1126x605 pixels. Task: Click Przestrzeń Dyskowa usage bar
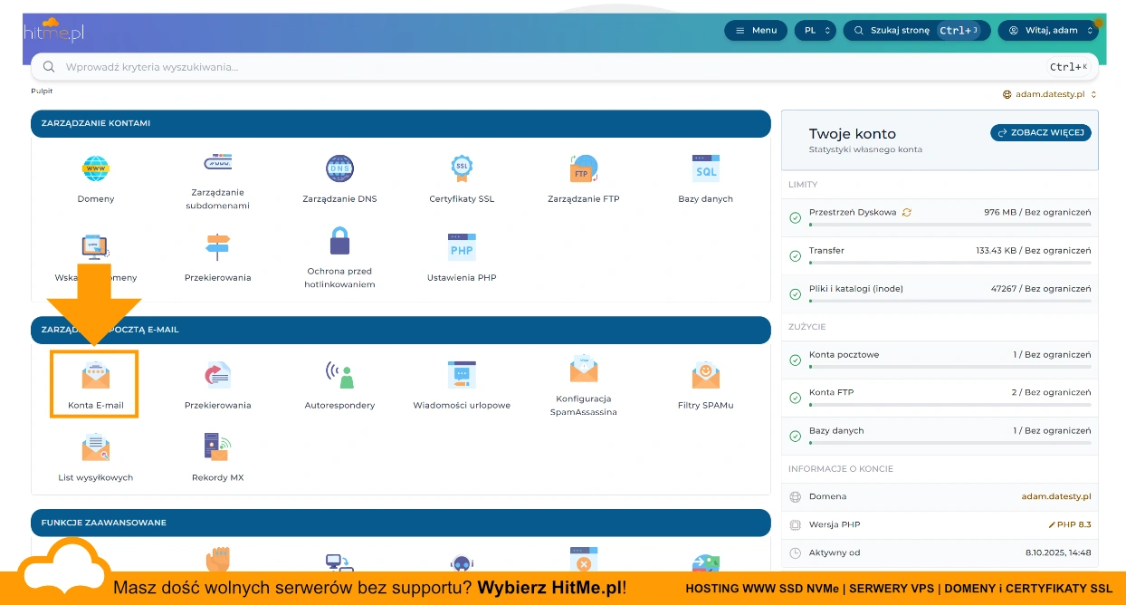click(x=950, y=224)
